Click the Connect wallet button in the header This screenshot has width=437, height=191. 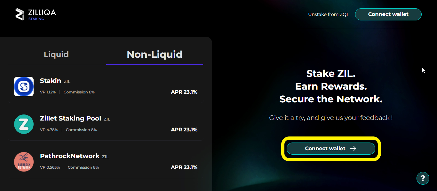point(388,14)
